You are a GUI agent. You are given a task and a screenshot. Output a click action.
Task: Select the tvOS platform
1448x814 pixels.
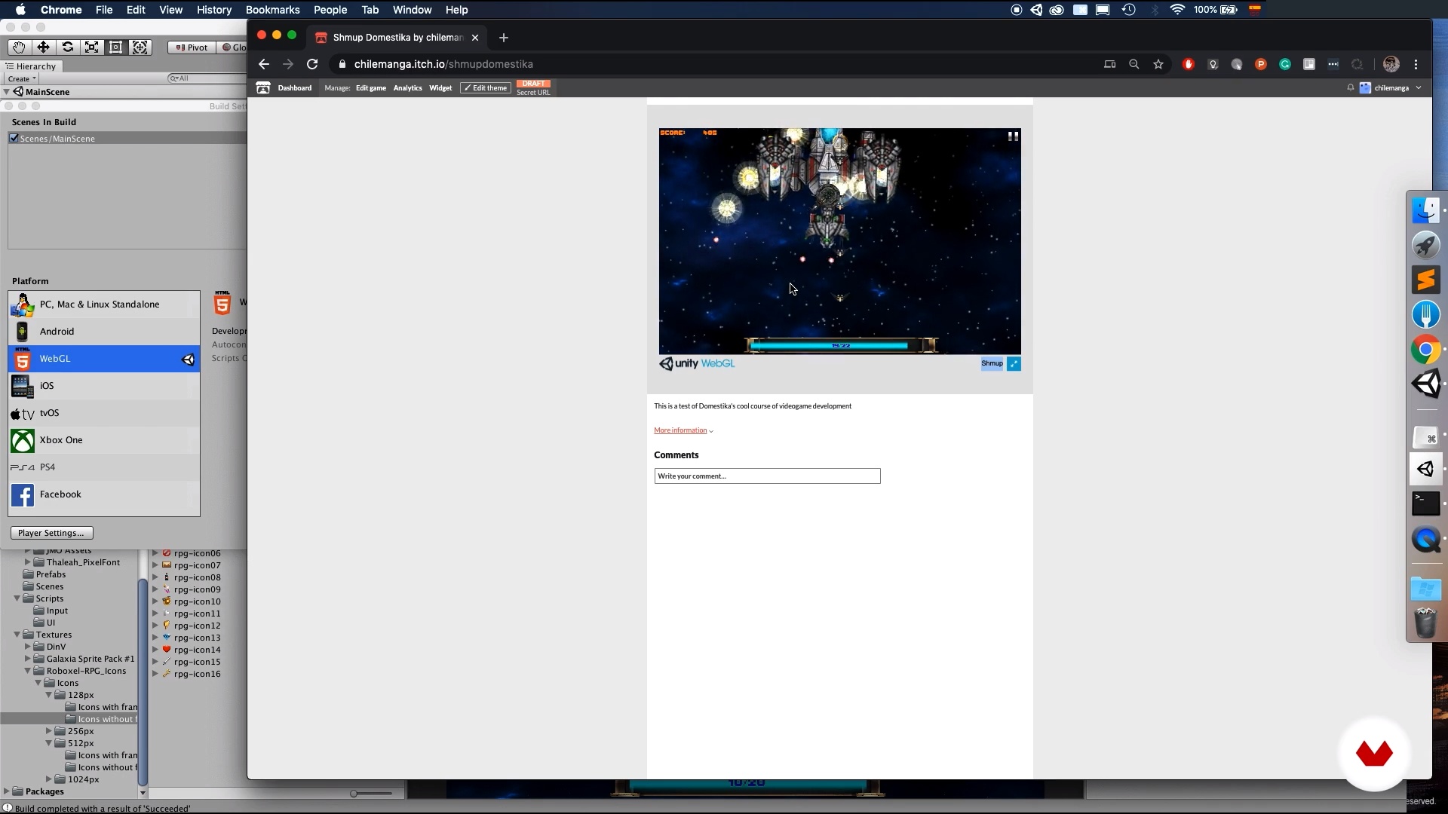click(104, 413)
